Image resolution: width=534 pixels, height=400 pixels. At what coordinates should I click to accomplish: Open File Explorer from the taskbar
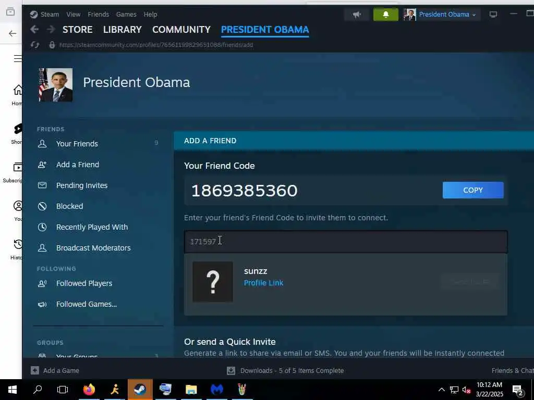tap(191, 390)
